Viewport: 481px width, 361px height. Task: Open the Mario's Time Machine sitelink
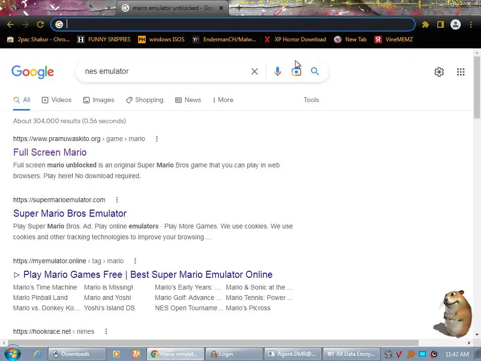coord(45,287)
